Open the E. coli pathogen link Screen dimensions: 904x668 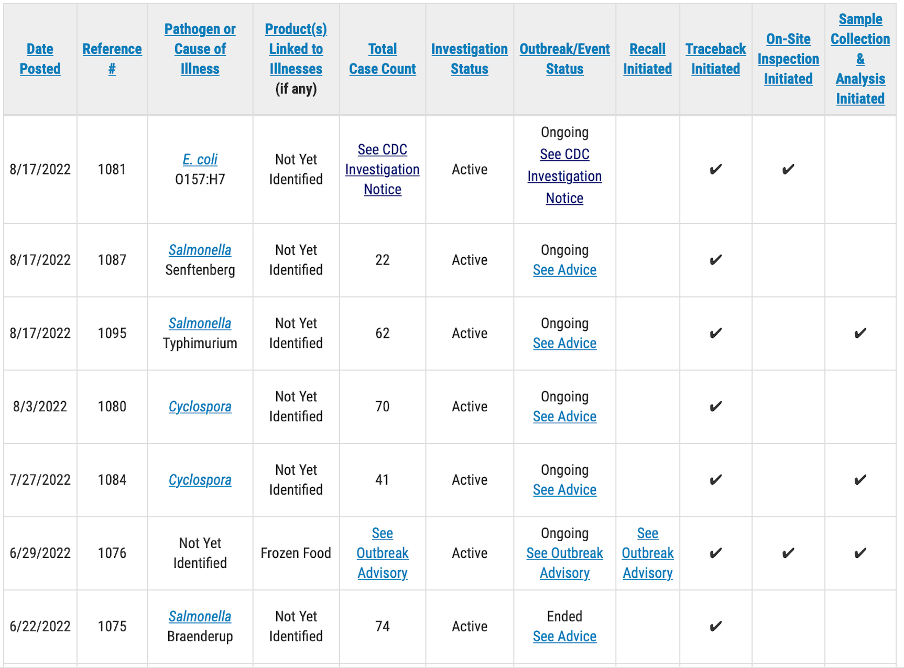200,159
